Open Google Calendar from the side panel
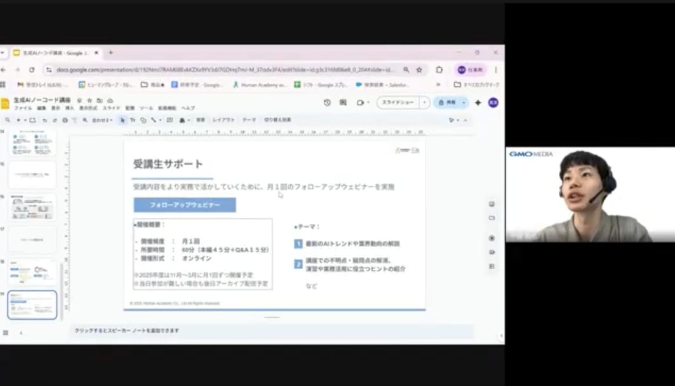This screenshot has width=675, height=386. point(490,204)
